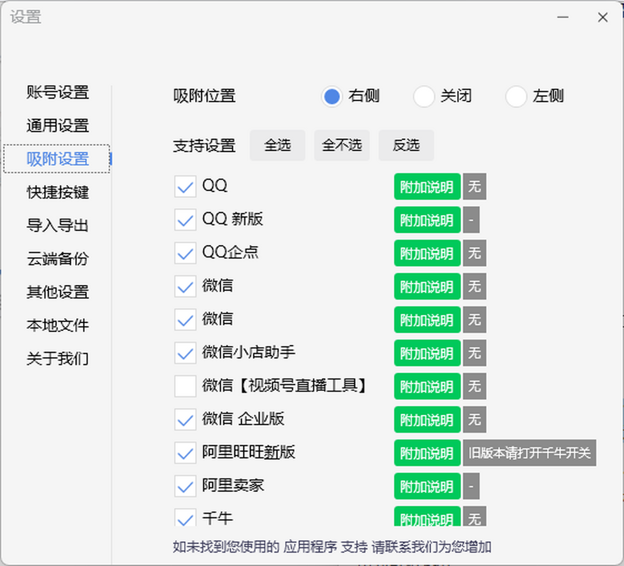Click the 全不选 button
This screenshot has width=624, height=566.
[x=342, y=146]
